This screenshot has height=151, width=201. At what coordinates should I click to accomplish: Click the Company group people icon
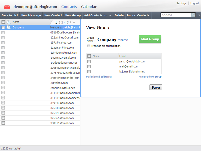[x=9, y=27]
